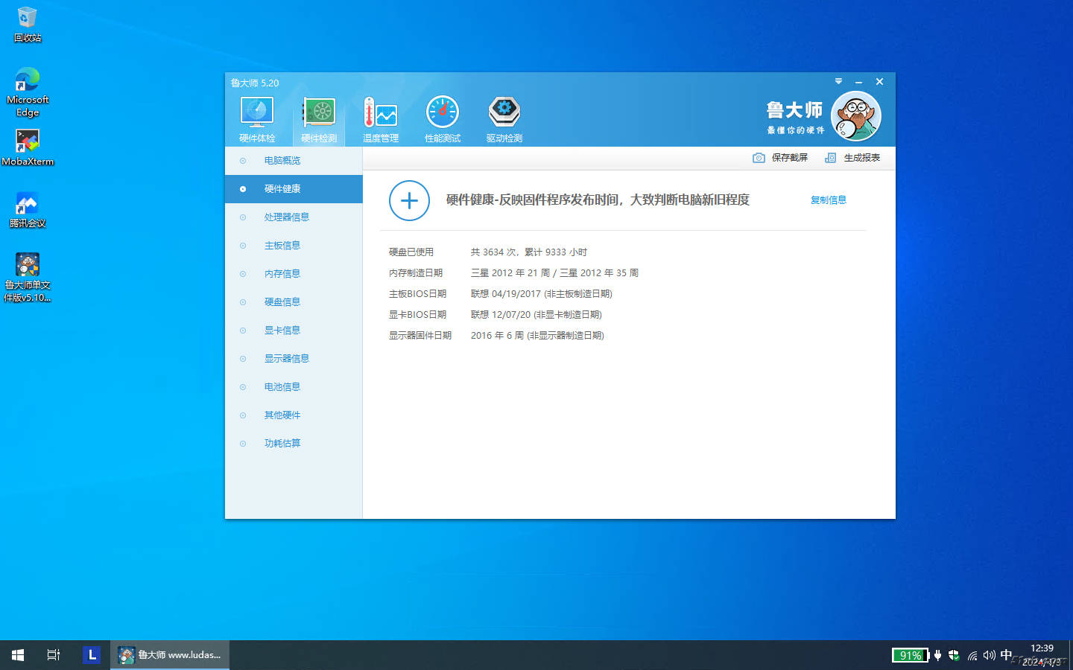Select 硬盘信息 in the sidebar
The width and height of the screenshot is (1073, 670).
pos(294,302)
